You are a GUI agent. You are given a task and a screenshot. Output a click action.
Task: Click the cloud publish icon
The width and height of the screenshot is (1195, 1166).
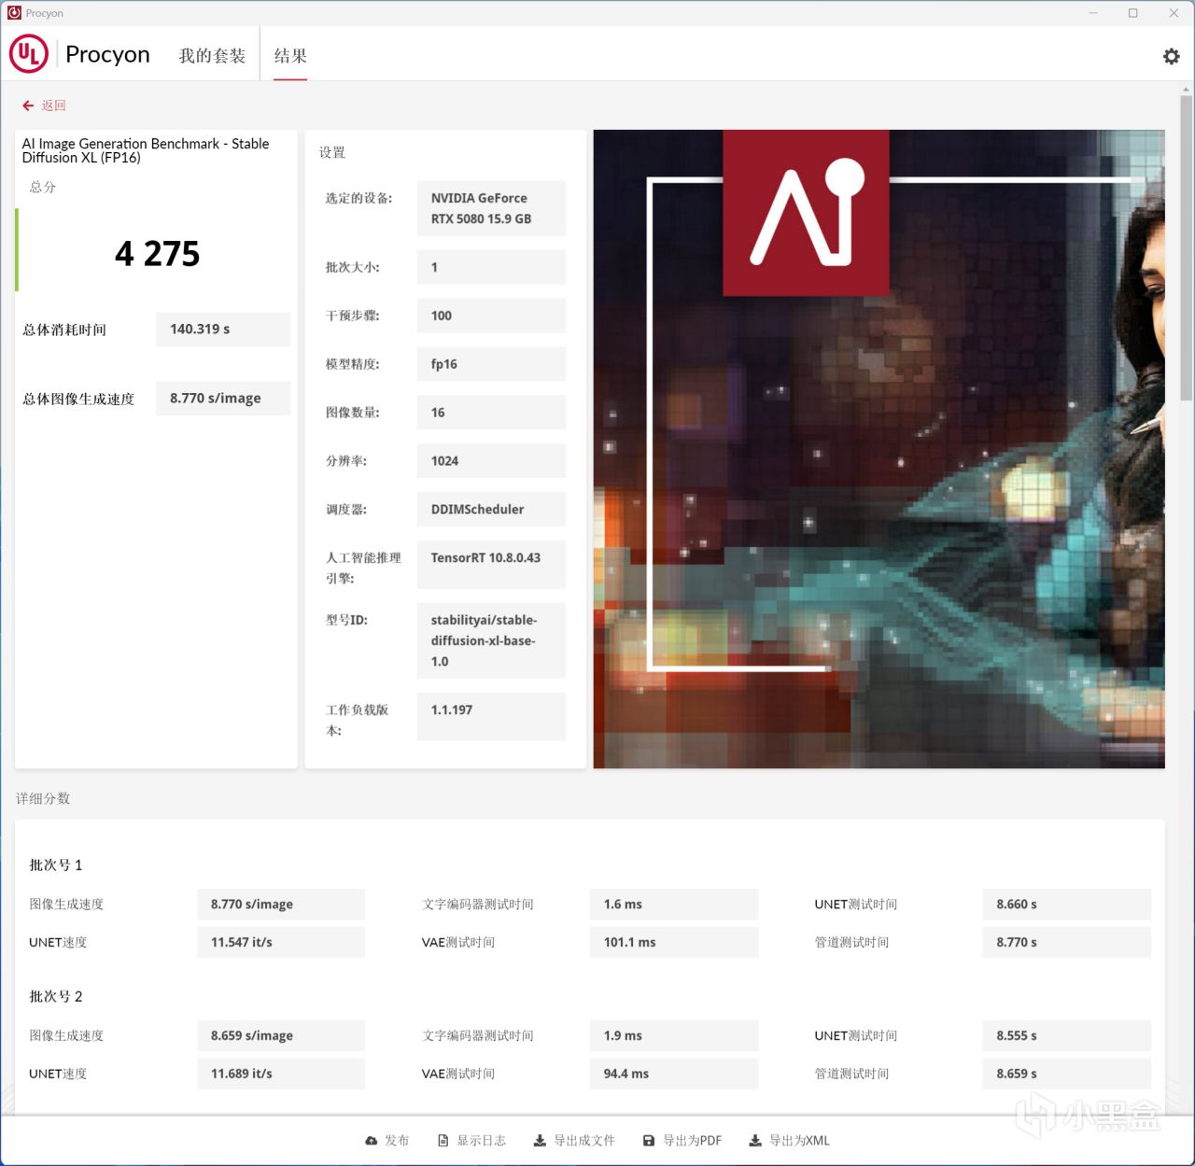(x=372, y=1141)
